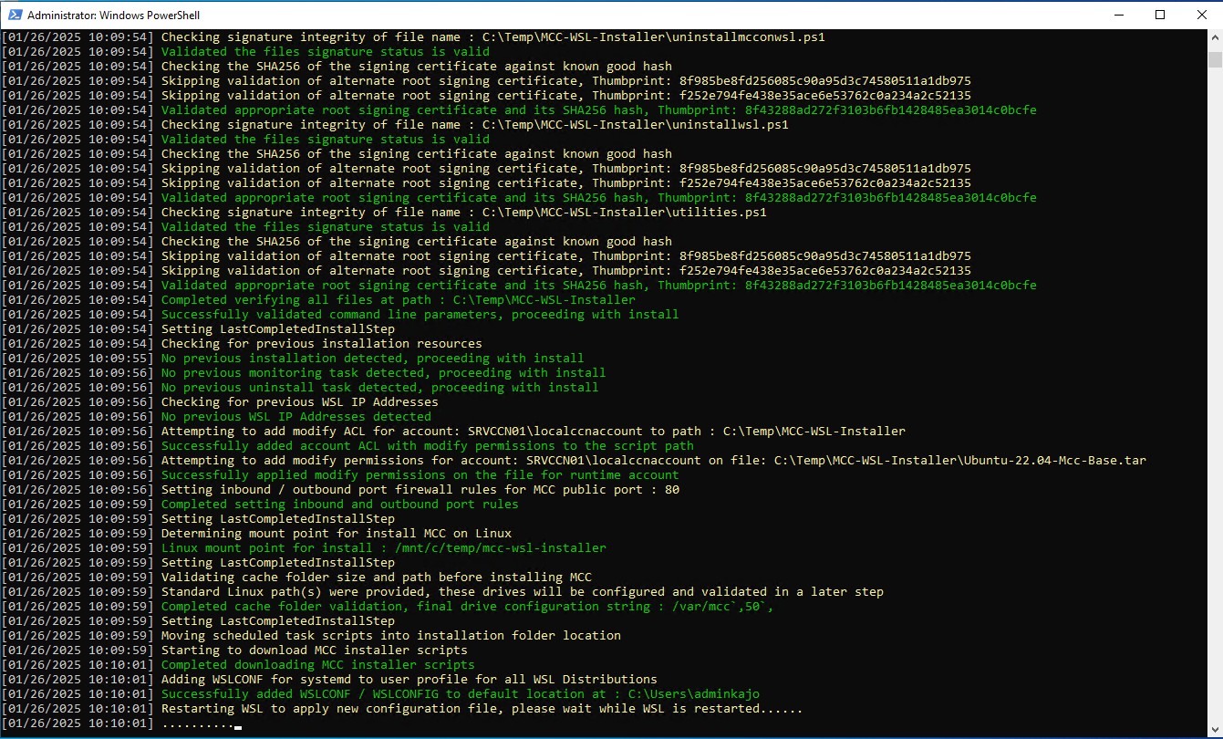This screenshot has height=739, width=1223.
Task: Click 'Successfully applied modify permissions' line
Action: pyautogui.click(x=340, y=475)
